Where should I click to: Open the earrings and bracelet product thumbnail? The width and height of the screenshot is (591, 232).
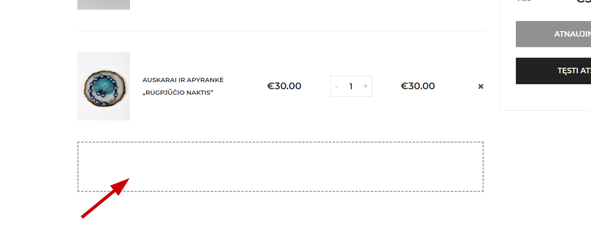(103, 86)
